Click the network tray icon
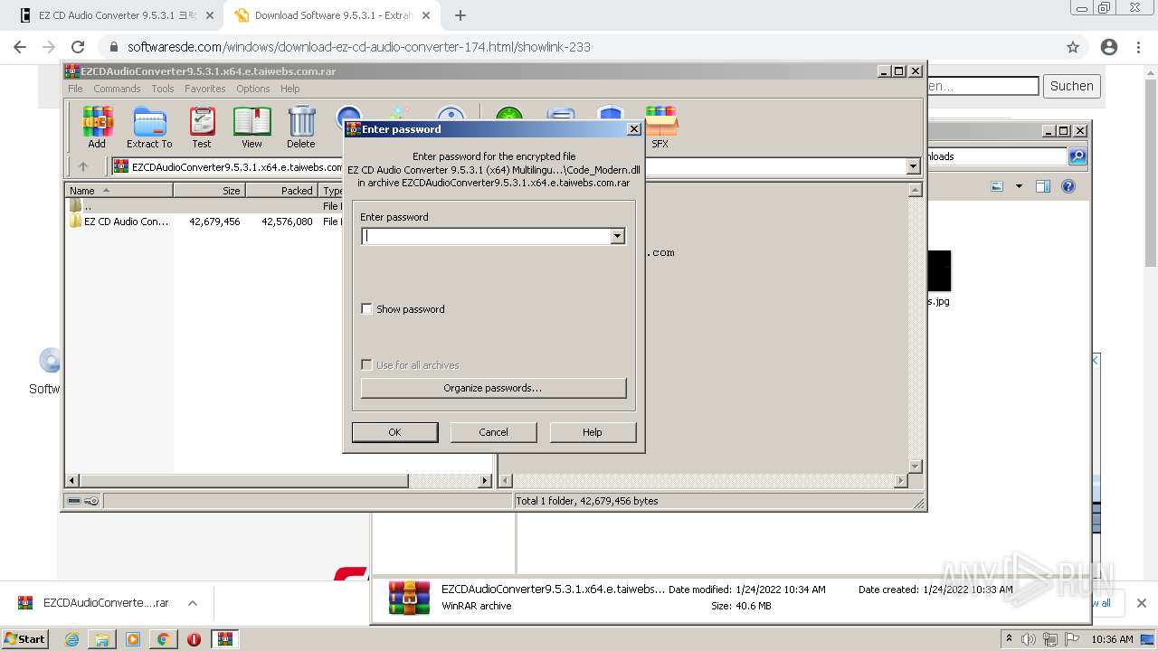This screenshot has height=651, width=1158. click(1049, 639)
